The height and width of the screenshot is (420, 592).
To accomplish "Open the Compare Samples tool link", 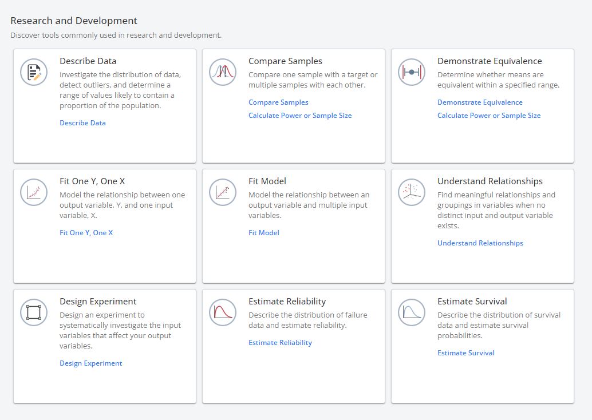I will (278, 102).
